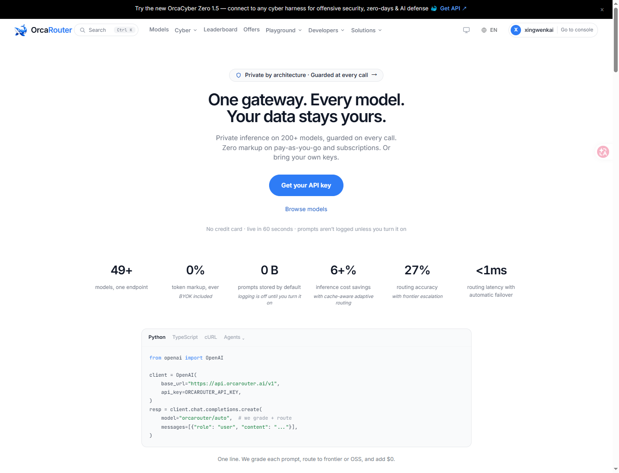Click the '49+' models statistic

click(x=122, y=270)
